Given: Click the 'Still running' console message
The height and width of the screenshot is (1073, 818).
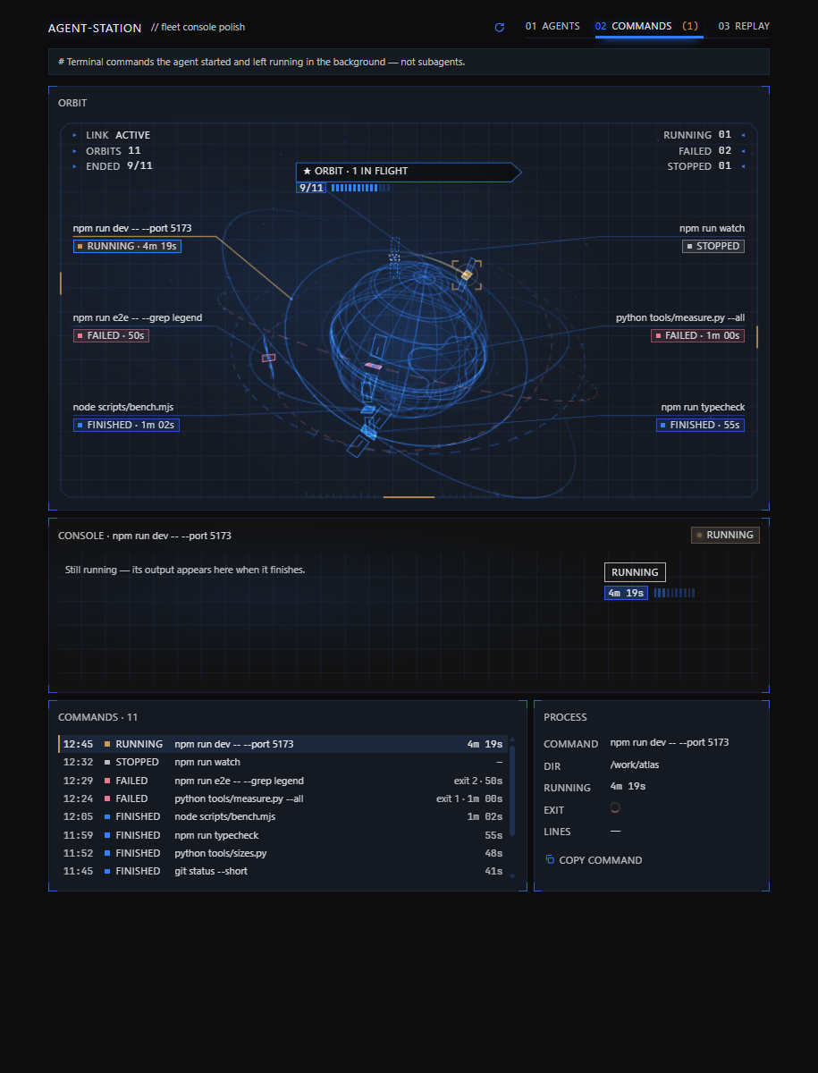Looking at the screenshot, I should point(185,570).
